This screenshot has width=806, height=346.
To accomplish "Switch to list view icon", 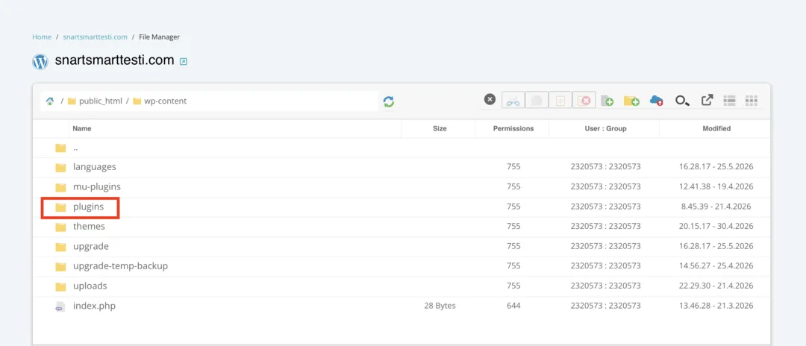I will tap(729, 101).
